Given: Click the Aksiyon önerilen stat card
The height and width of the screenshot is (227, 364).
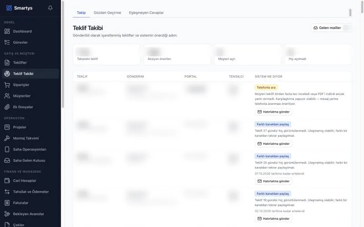Looking at the screenshot, I should click(177, 54).
